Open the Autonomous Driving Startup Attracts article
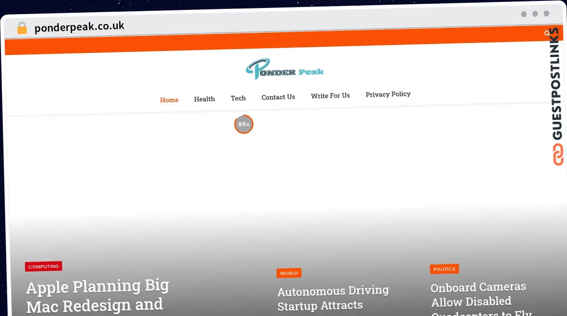The width and height of the screenshot is (567, 316). [333, 298]
